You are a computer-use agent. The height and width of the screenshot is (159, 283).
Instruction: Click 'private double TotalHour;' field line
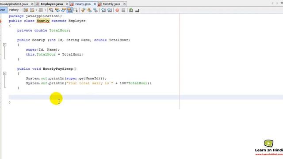click(x=44, y=30)
